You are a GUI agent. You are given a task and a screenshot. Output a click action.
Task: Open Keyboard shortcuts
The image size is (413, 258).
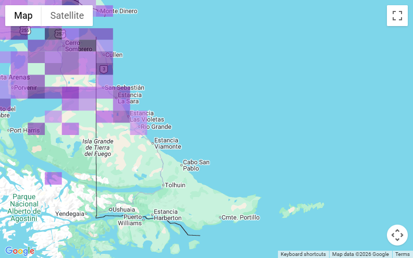tap(303, 254)
